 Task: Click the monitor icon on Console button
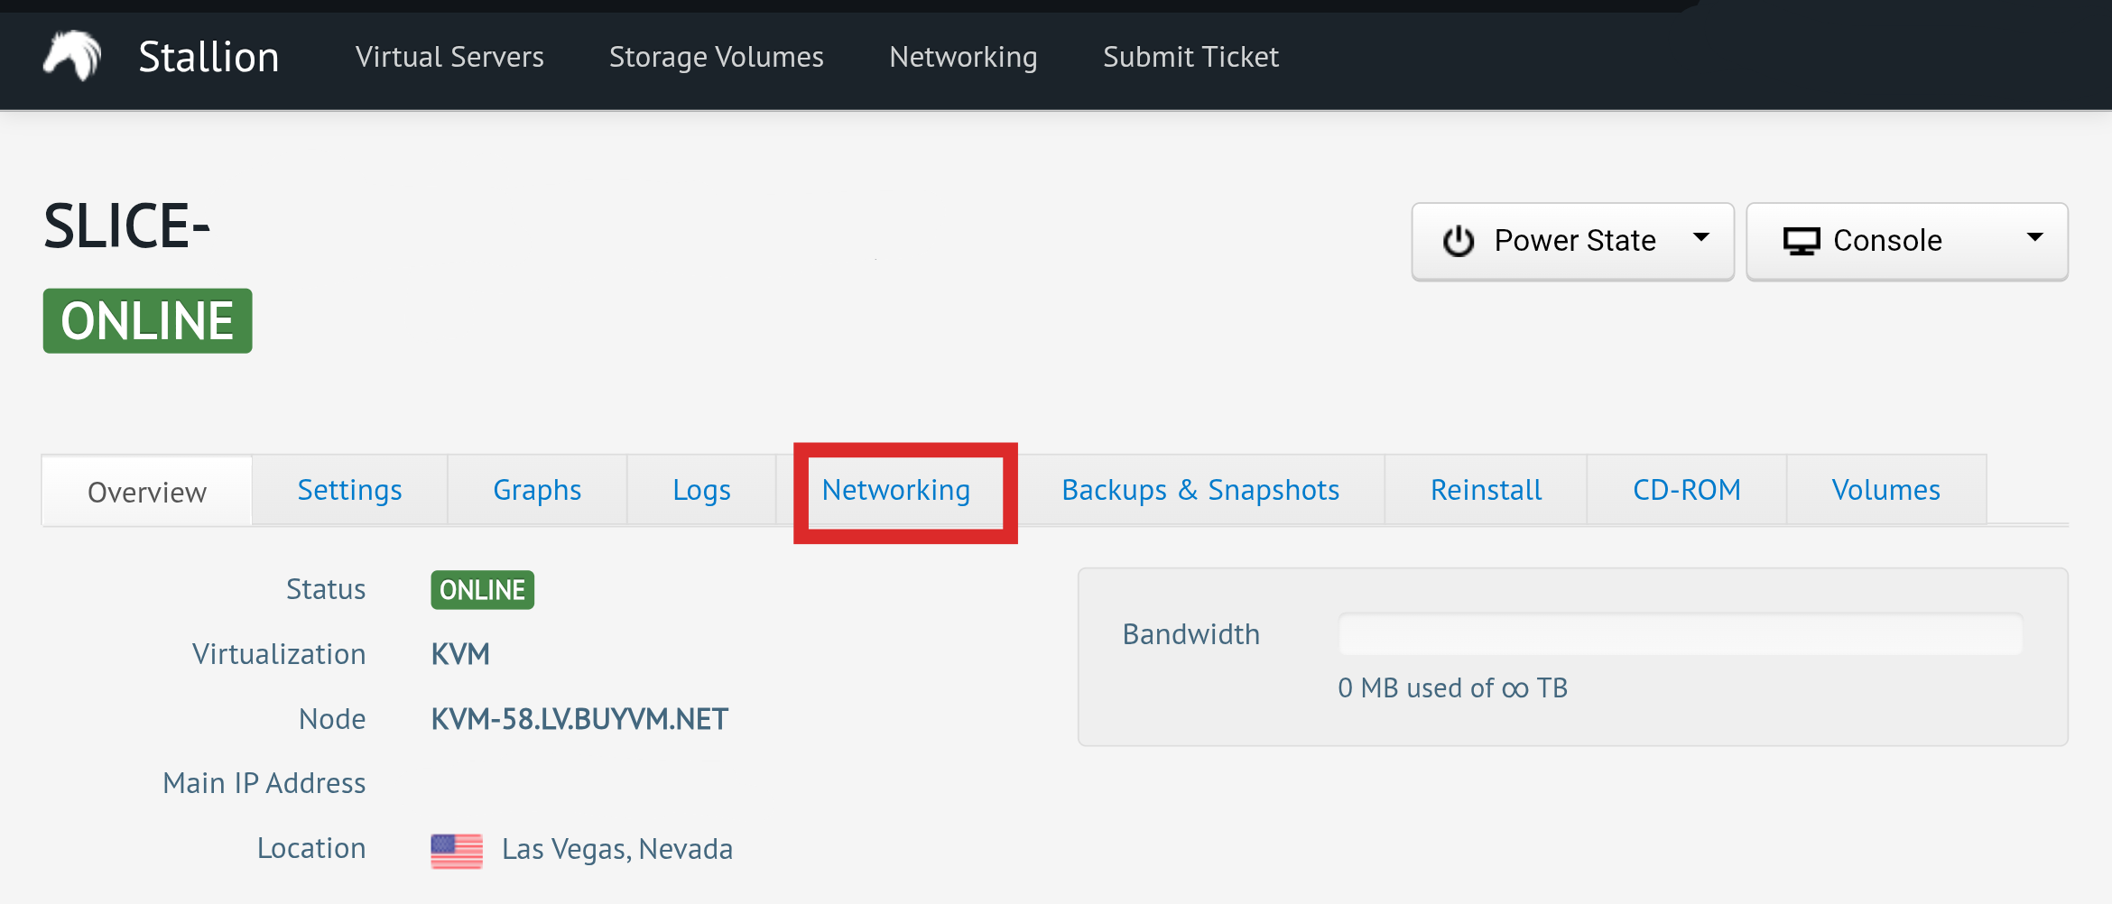1802,241
